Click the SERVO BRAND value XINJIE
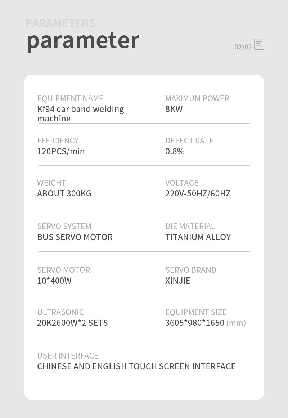Screen dimensions: 288x418 click(178, 281)
